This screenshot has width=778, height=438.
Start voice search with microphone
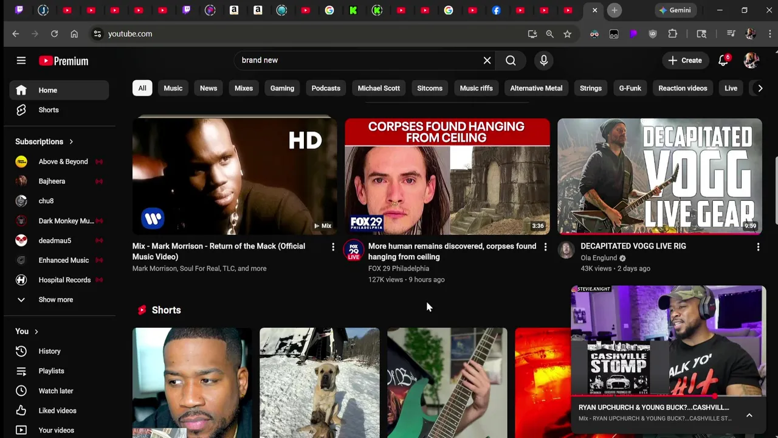543,60
